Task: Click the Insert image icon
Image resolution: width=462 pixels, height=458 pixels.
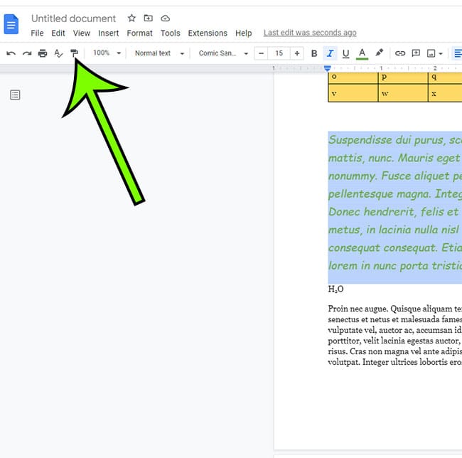Action: (431, 53)
